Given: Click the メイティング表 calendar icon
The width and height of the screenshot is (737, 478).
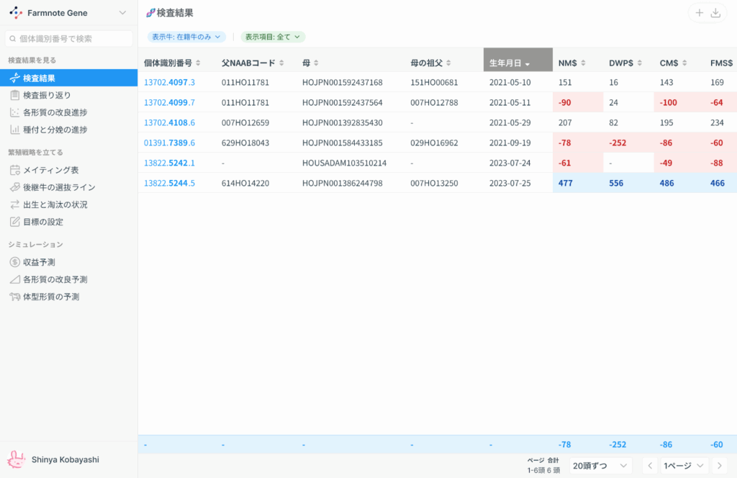Looking at the screenshot, I should (15, 170).
